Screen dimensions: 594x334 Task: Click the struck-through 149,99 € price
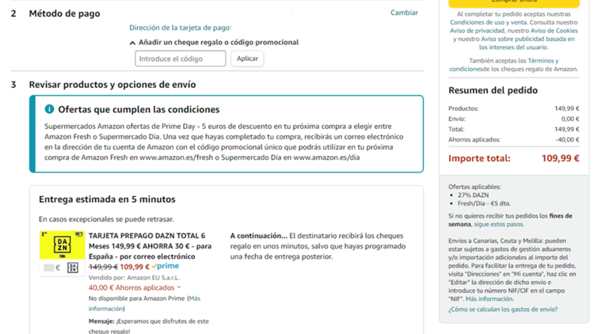pos(103,267)
